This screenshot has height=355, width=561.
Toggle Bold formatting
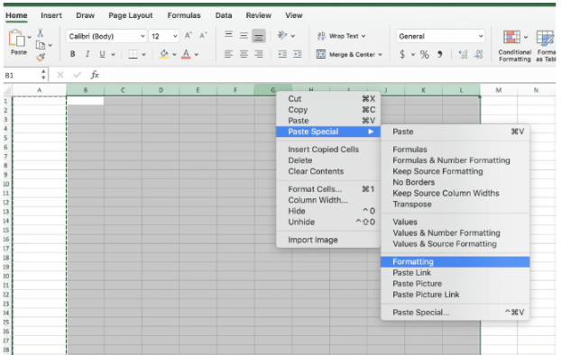point(73,54)
